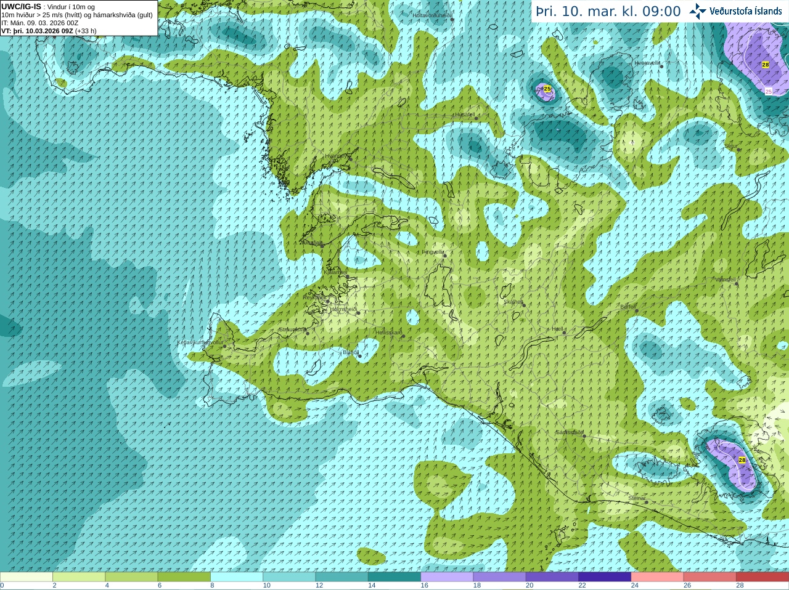Click the Vatnsfell place label
This screenshot has width=789, height=590.
pos(726,280)
